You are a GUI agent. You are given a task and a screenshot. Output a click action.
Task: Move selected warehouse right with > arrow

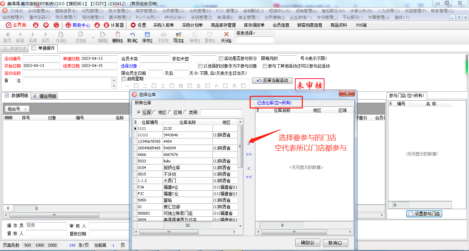(249, 144)
